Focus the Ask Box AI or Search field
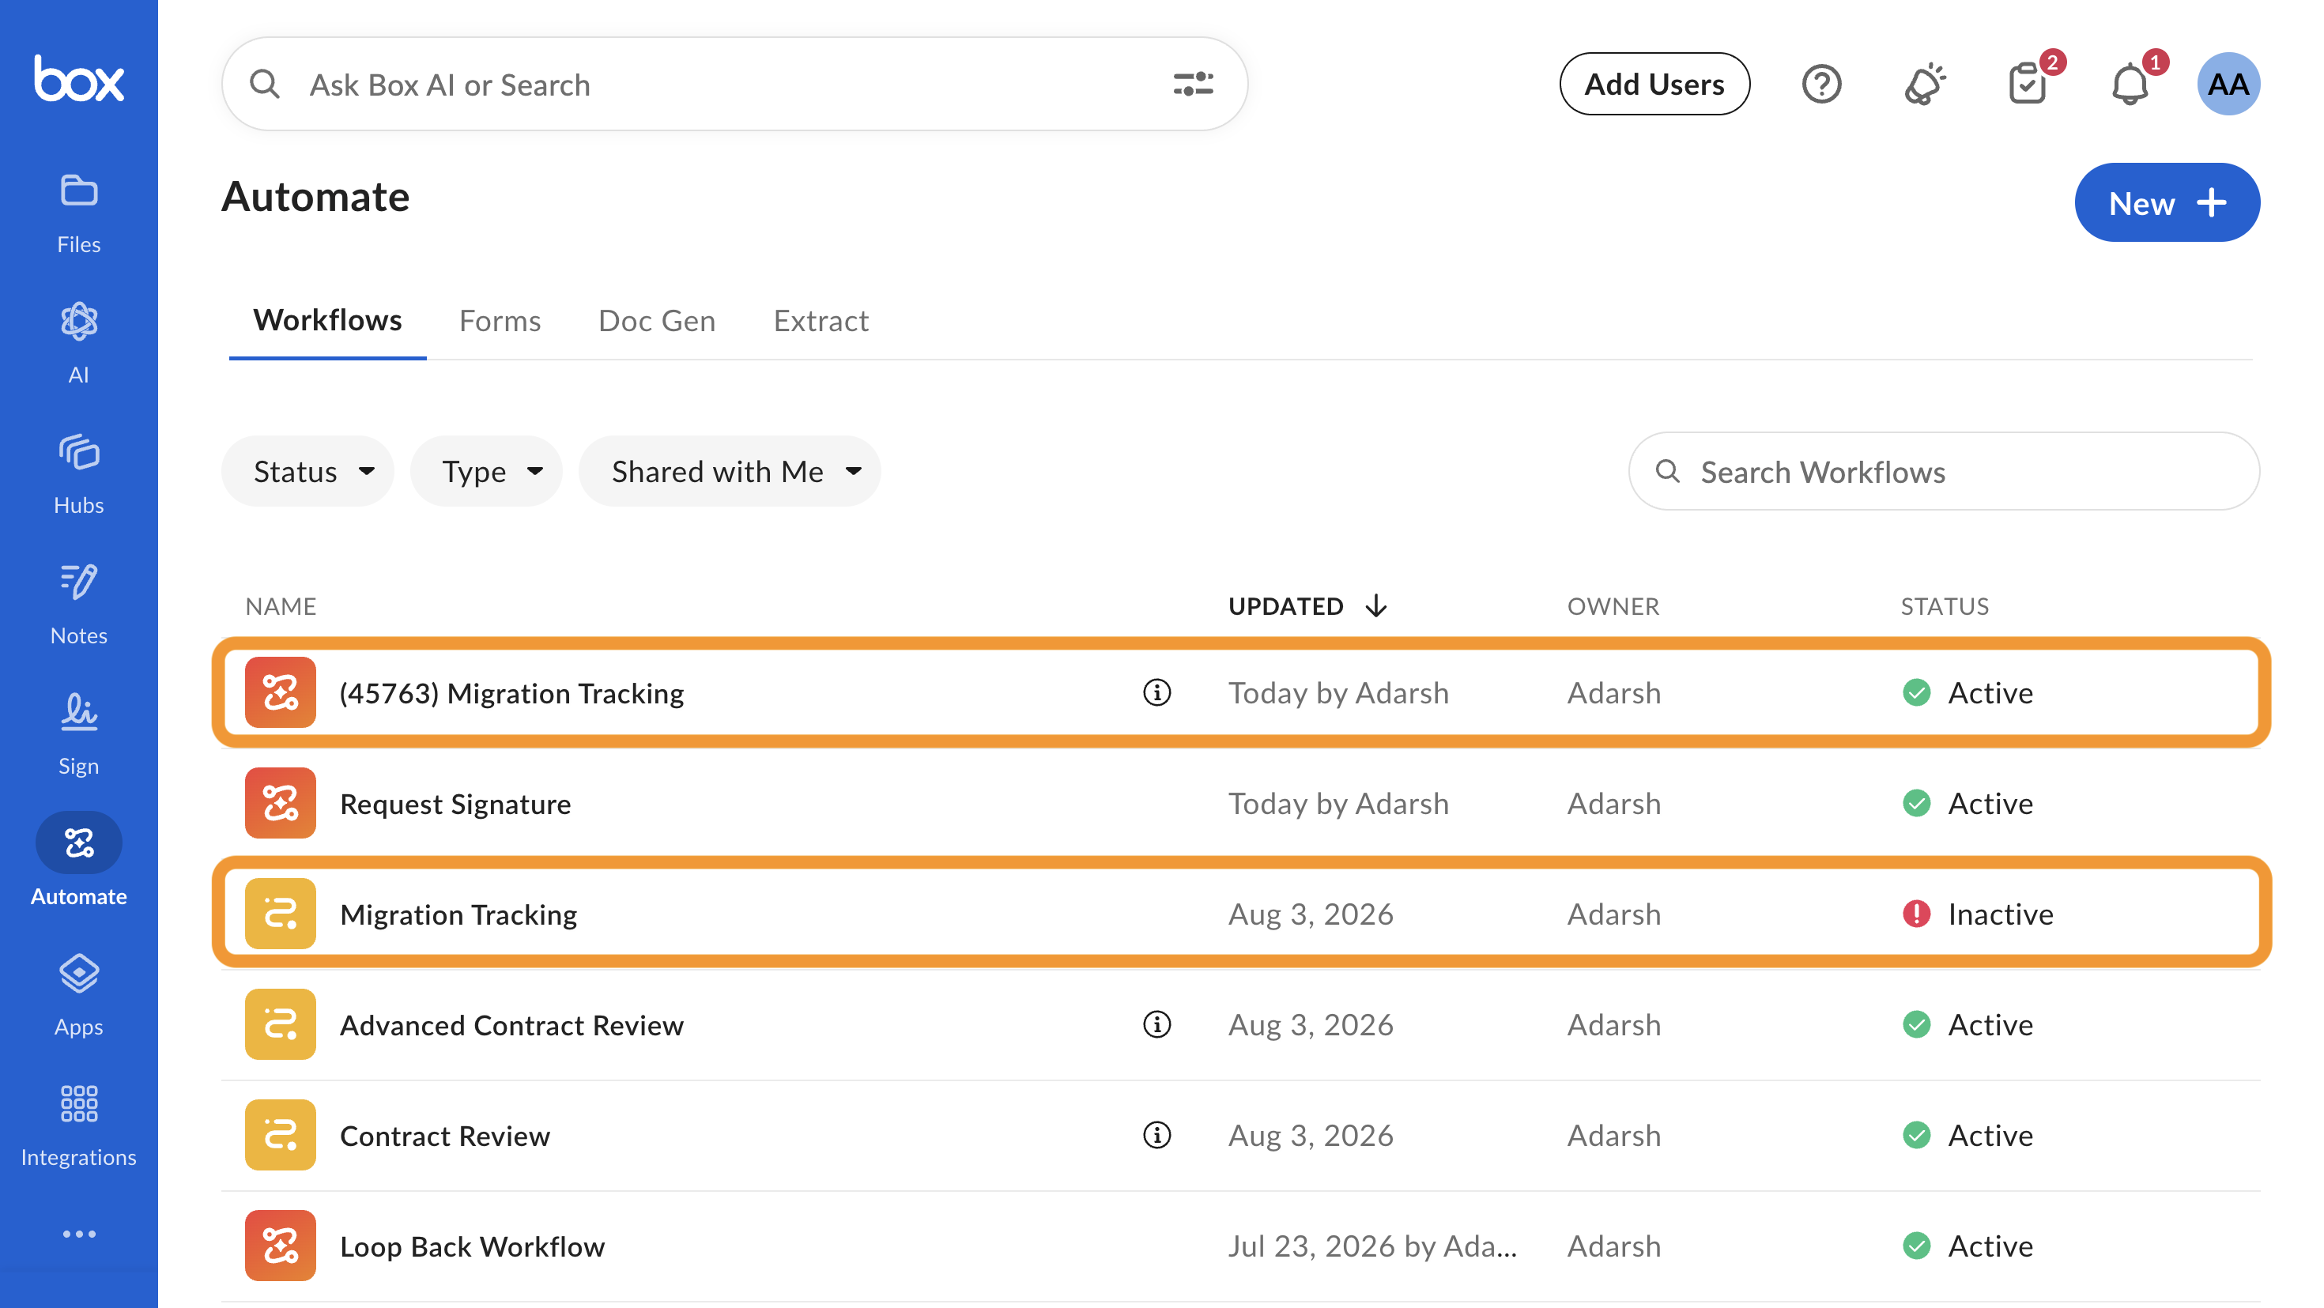Viewport: 2324px width, 1308px height. 734,84
